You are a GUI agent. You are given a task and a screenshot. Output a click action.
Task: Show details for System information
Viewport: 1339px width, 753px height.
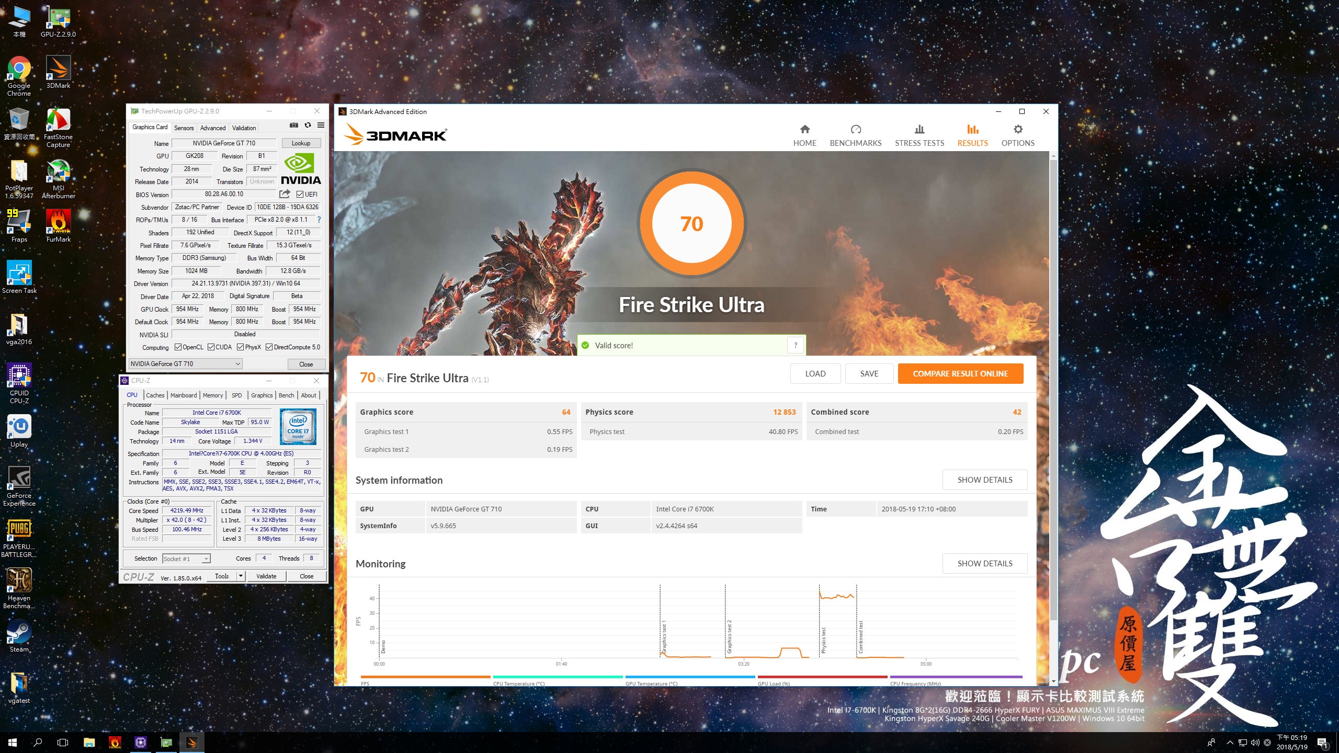[x=985, y=480]
